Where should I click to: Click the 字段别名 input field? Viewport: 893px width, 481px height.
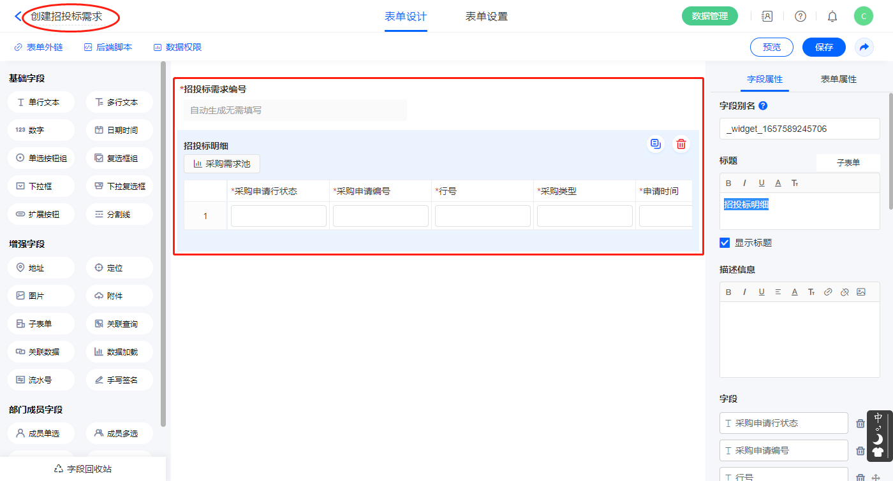(799, 129)
